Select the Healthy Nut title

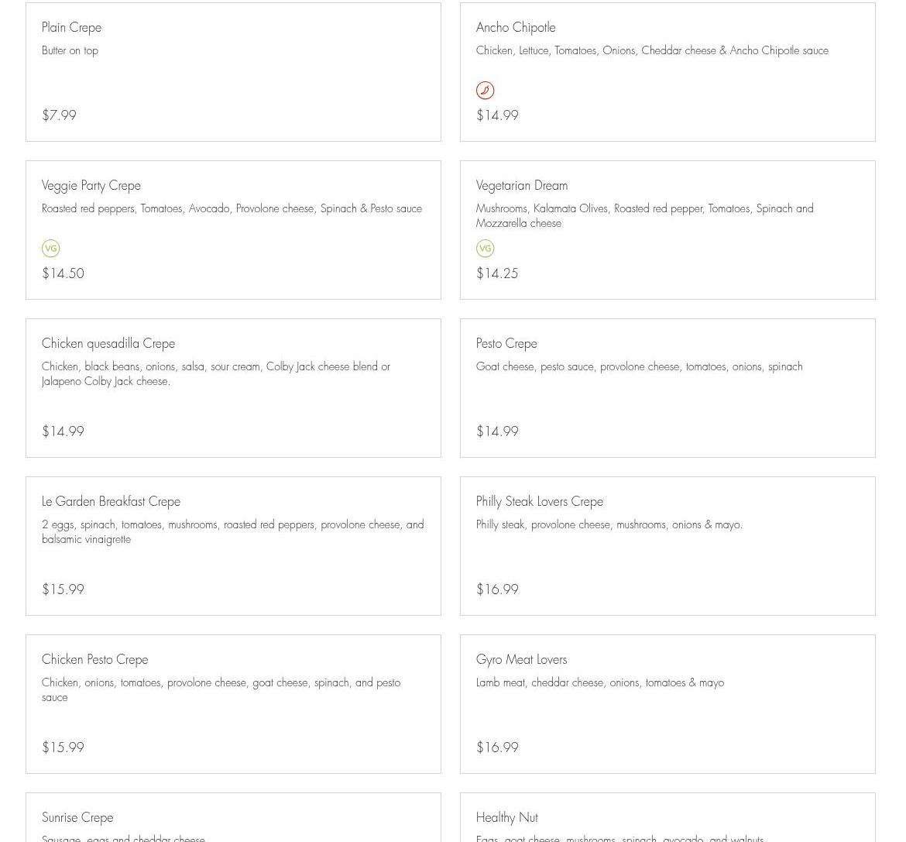click(506, 818)
